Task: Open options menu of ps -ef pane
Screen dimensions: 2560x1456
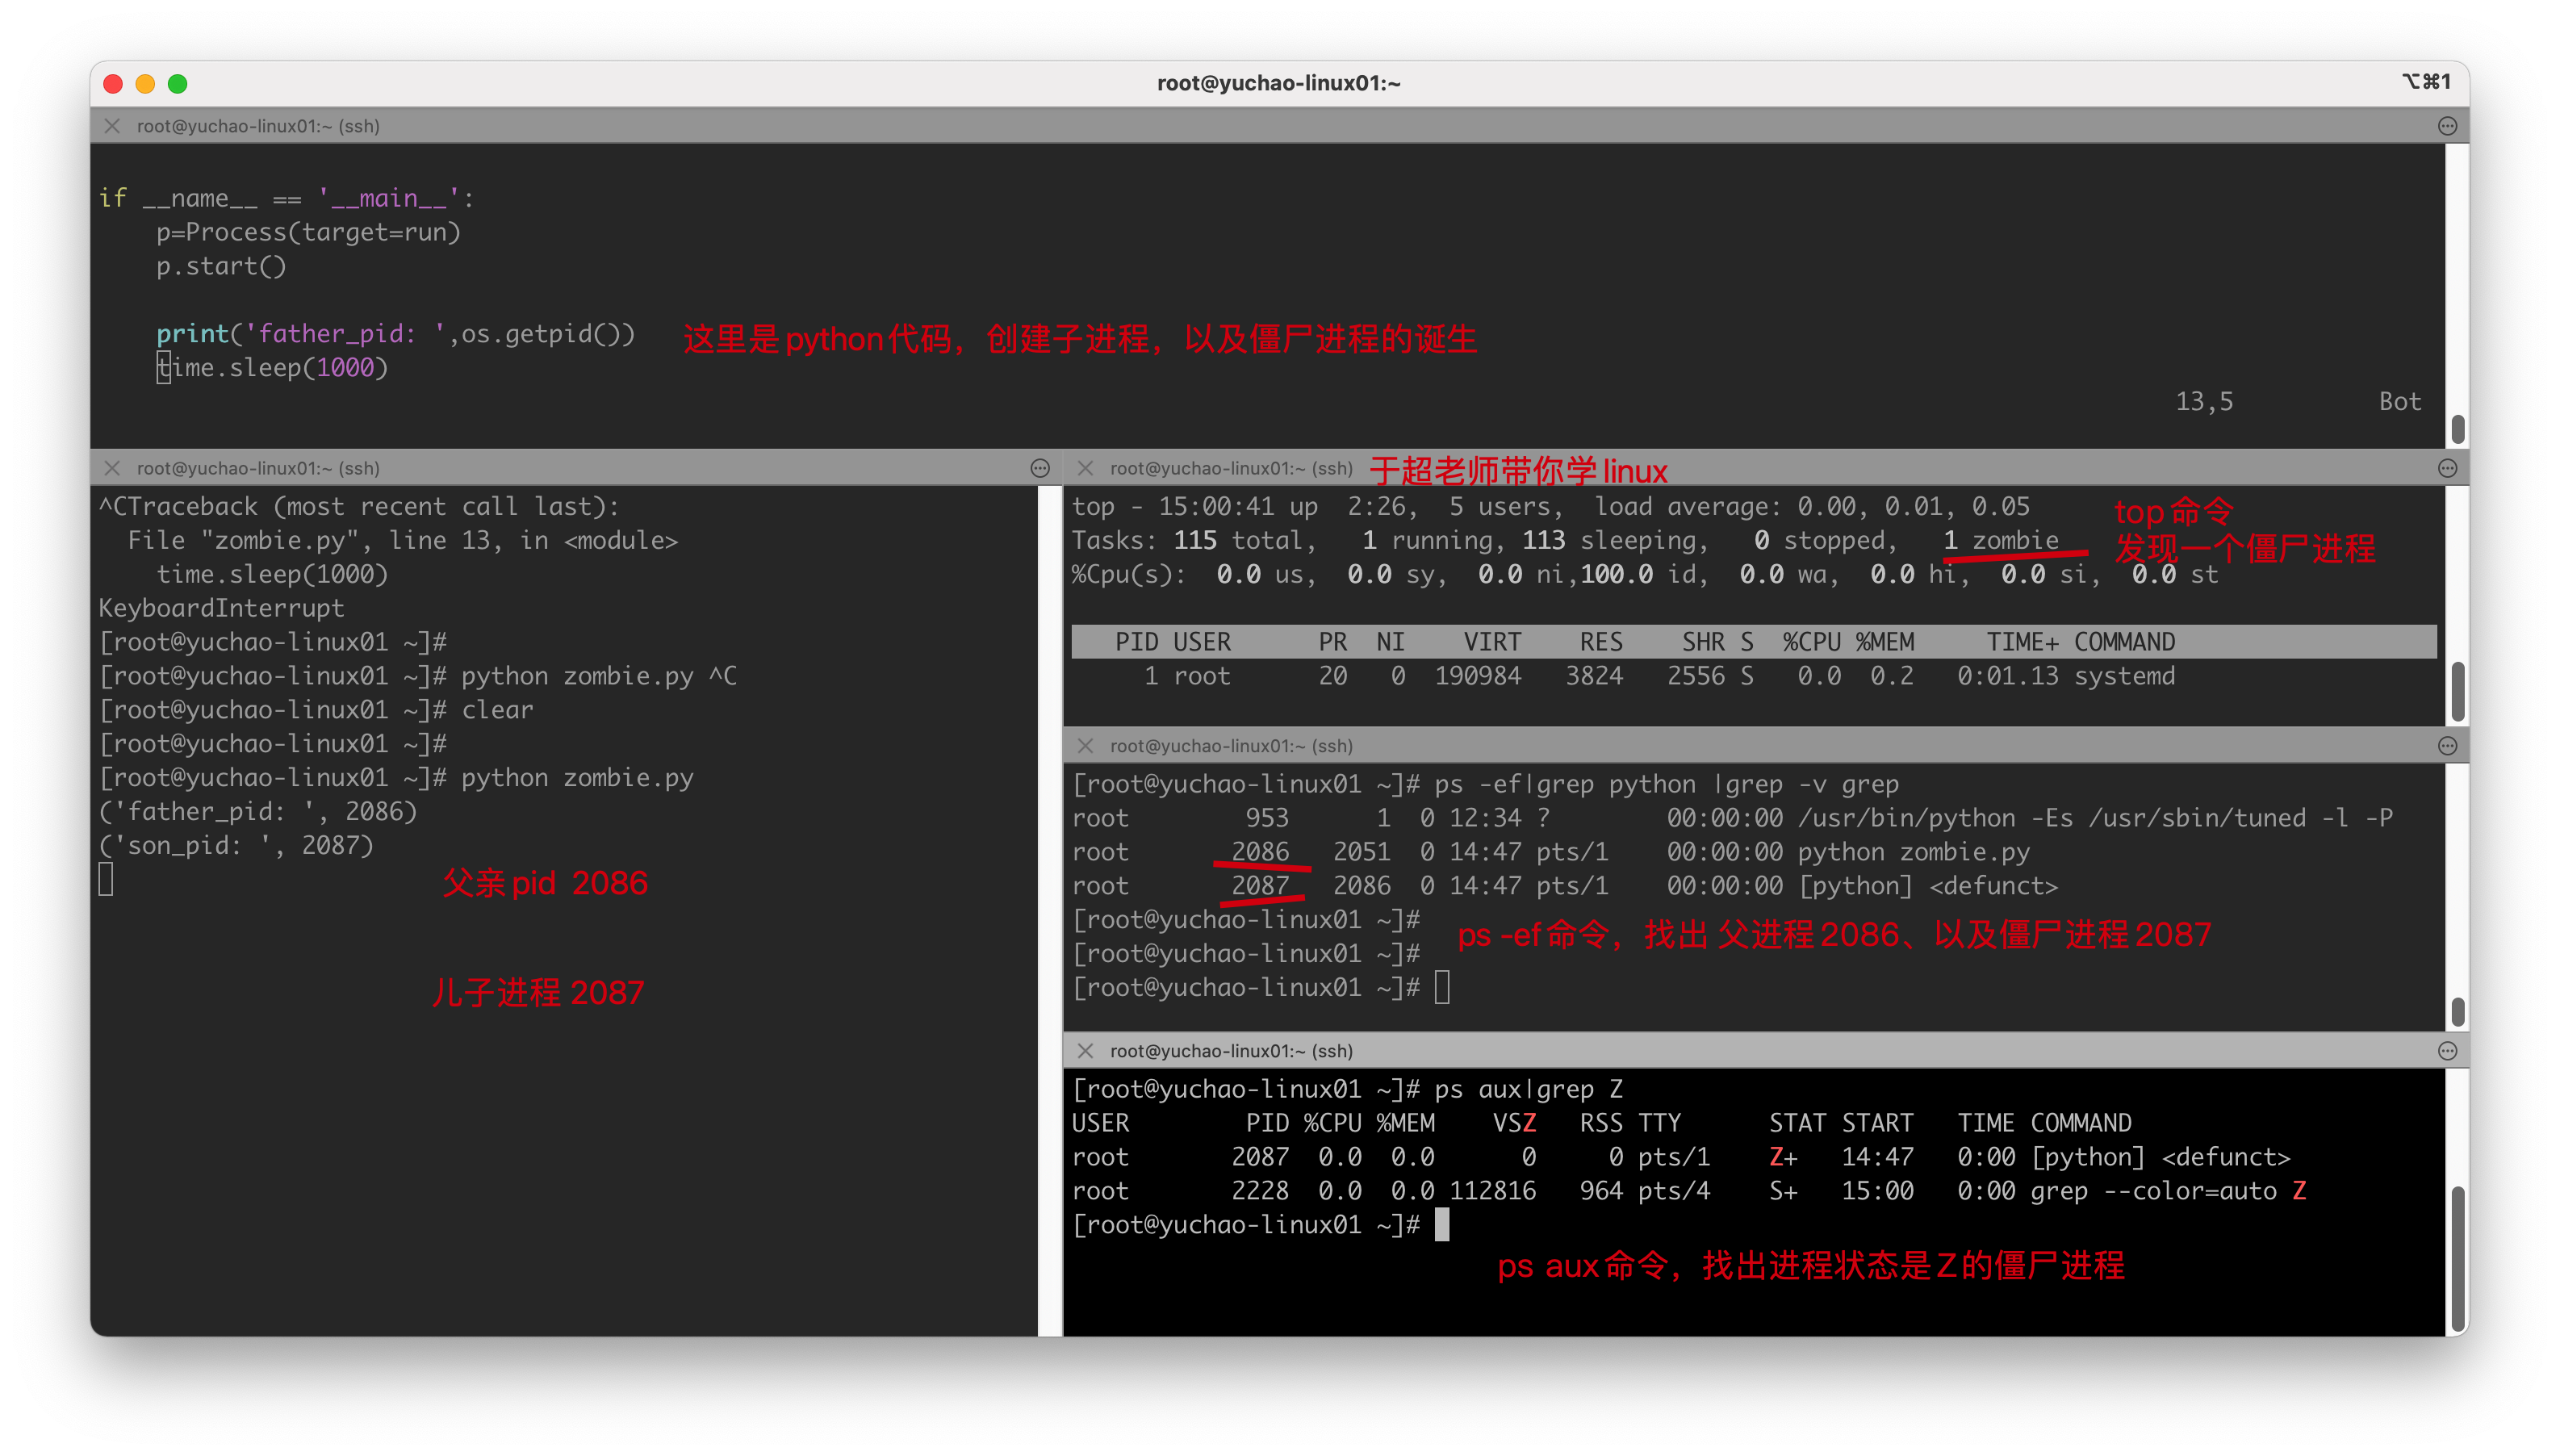Action: pyautogui.click(x=2447, y=746)
